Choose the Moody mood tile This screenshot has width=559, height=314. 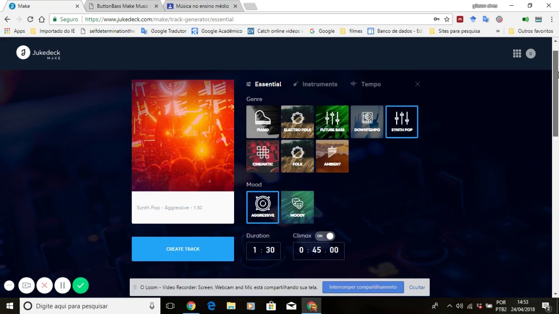[x=297, y=207]
